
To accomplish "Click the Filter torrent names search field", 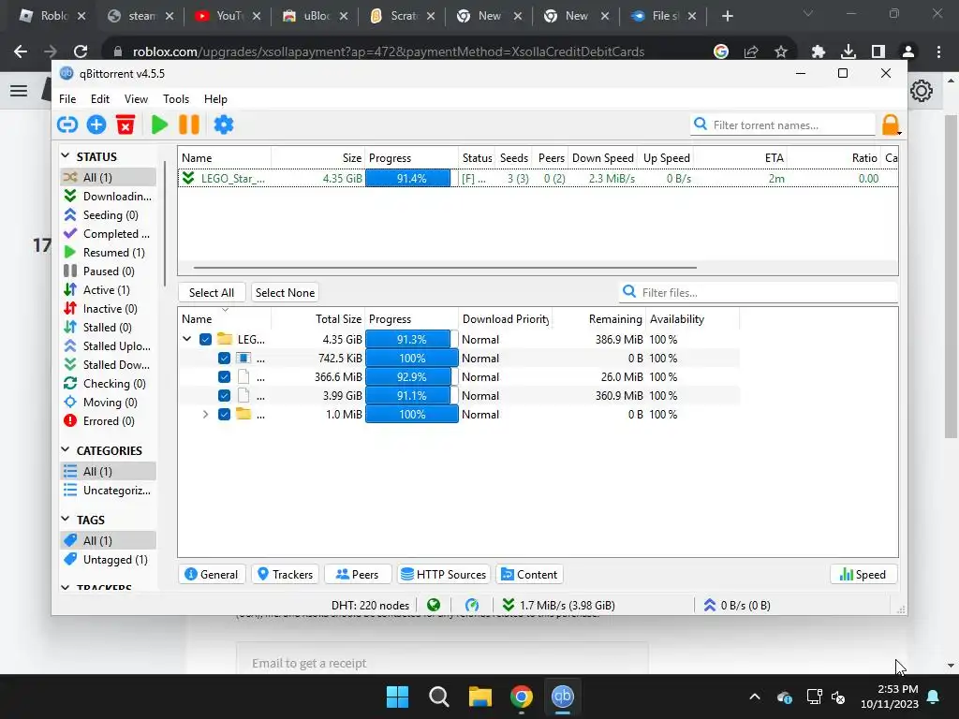I will point(784,125).
